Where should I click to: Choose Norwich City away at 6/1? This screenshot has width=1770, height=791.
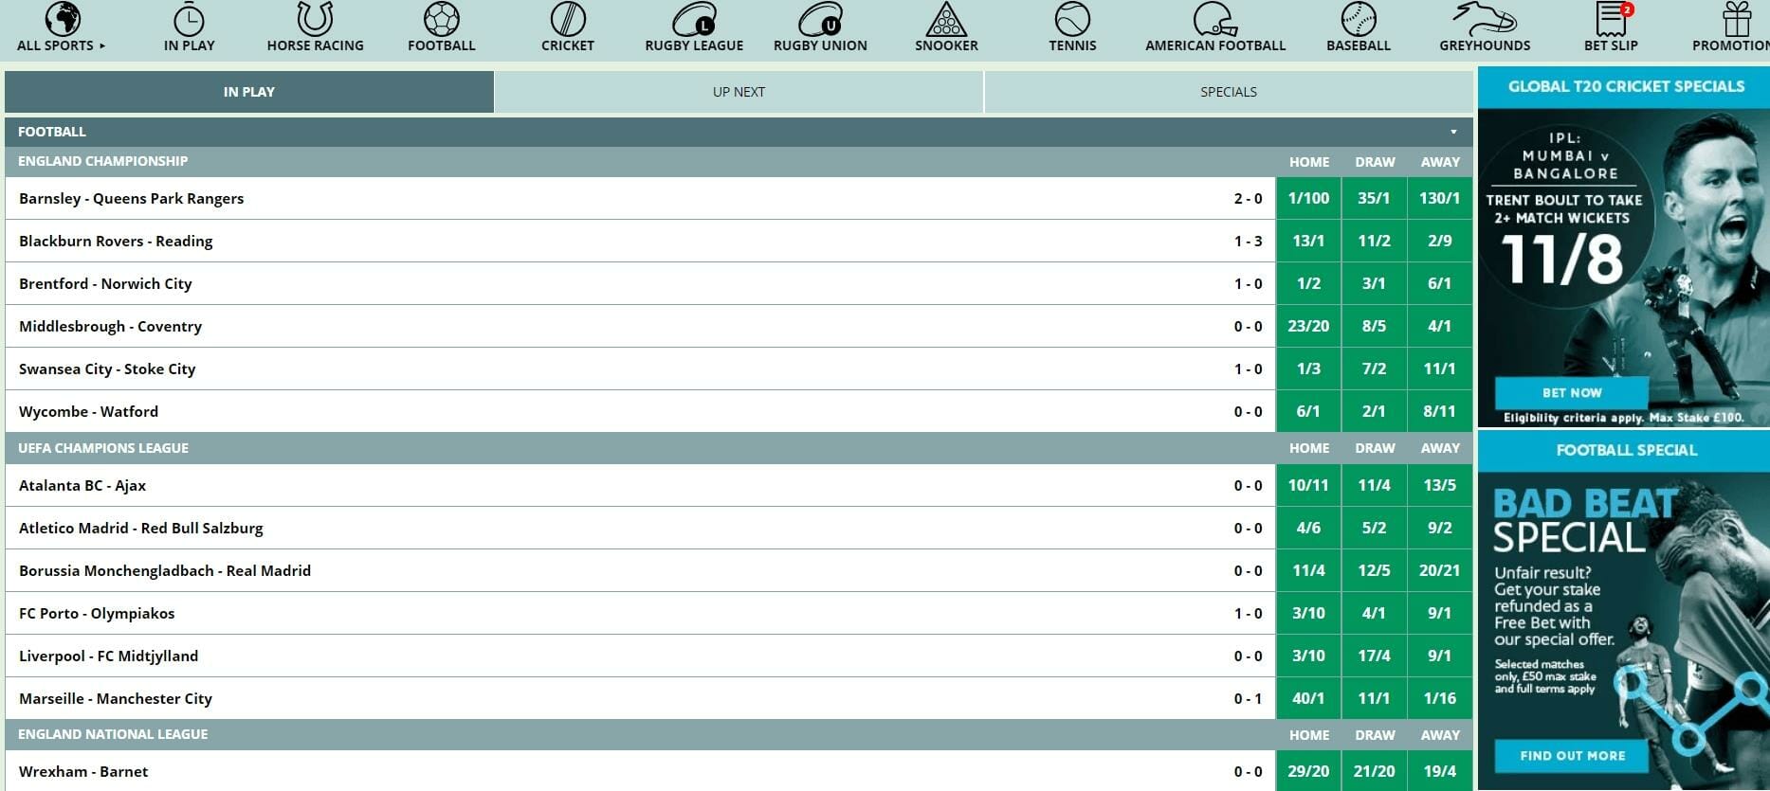tap(1439, 283)
